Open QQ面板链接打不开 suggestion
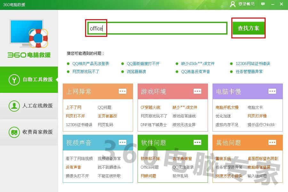The image size is (288, 192). coord(143,64)
